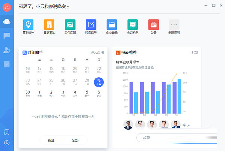Screen dimensions: 225x151
Task: Click 全部 link in 报表秀秀 card
Action: coord(194,53)
